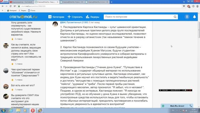
Task: Click the search magnifier icon
Action: 175,17
